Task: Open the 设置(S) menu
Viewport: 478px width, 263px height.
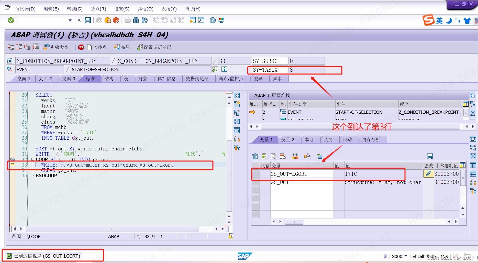Action: pos(122,9)
